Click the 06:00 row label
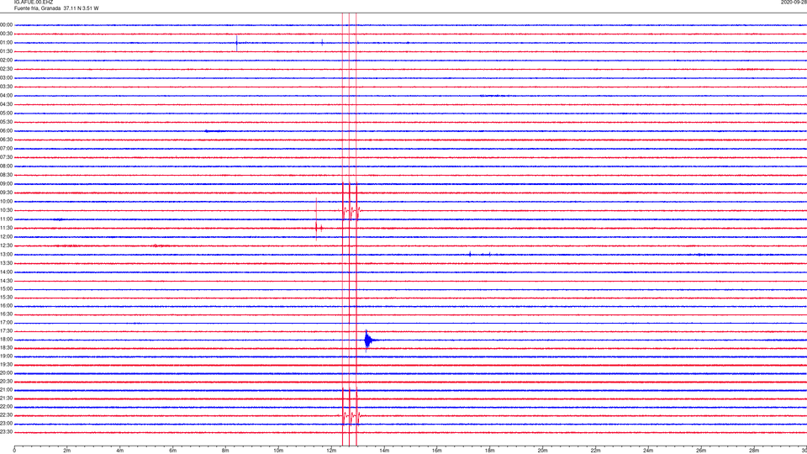Screen dimensions: 807x454 pyautogui.click(x=6, y=131)
